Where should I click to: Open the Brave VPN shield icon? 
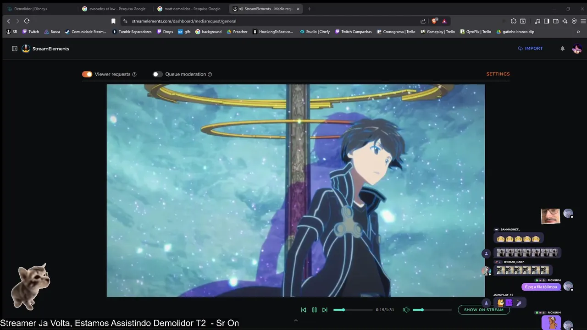tap(574, 21)
